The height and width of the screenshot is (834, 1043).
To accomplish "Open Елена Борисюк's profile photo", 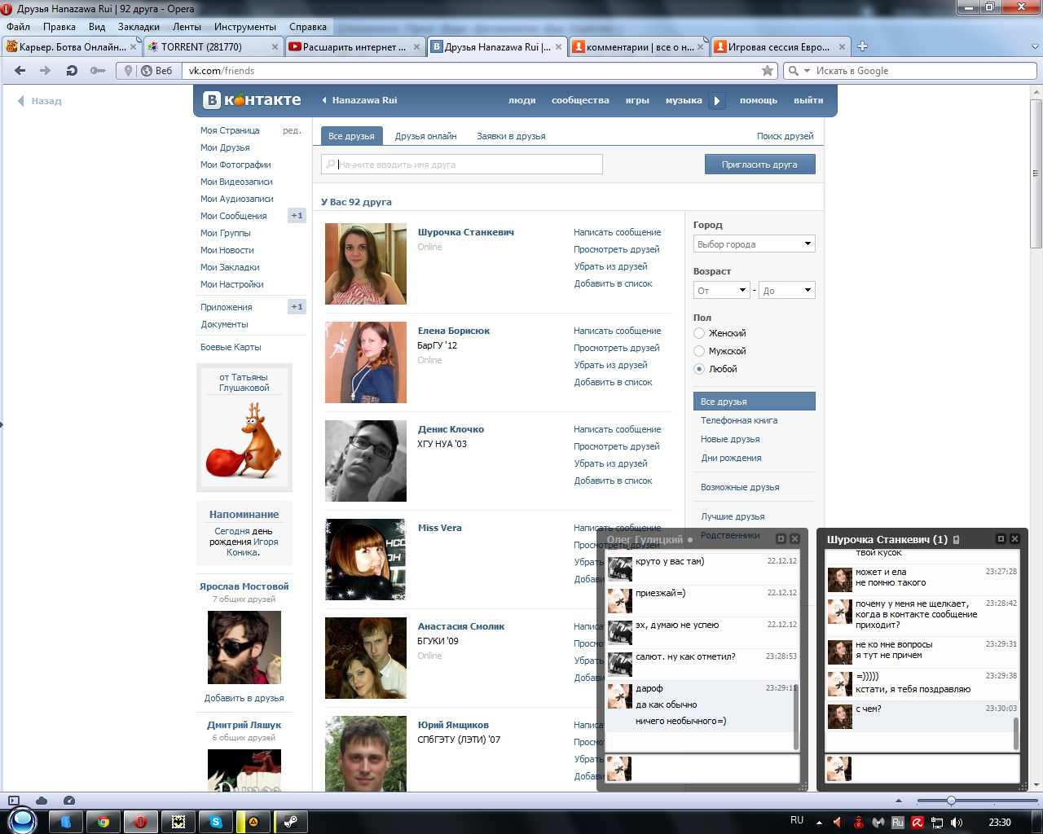I will coord(366,362).
